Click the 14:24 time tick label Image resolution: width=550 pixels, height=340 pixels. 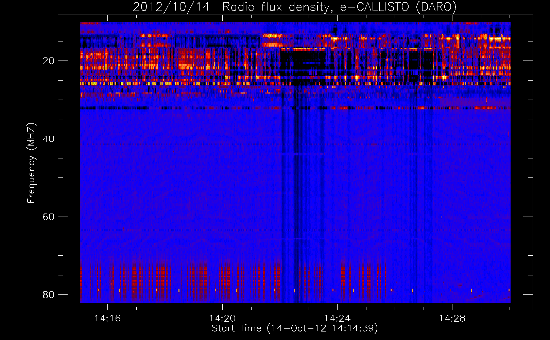click(x=337, y=319)
